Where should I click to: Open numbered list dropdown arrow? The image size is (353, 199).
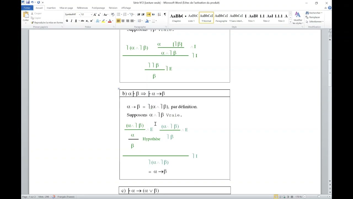click(128, 14)
